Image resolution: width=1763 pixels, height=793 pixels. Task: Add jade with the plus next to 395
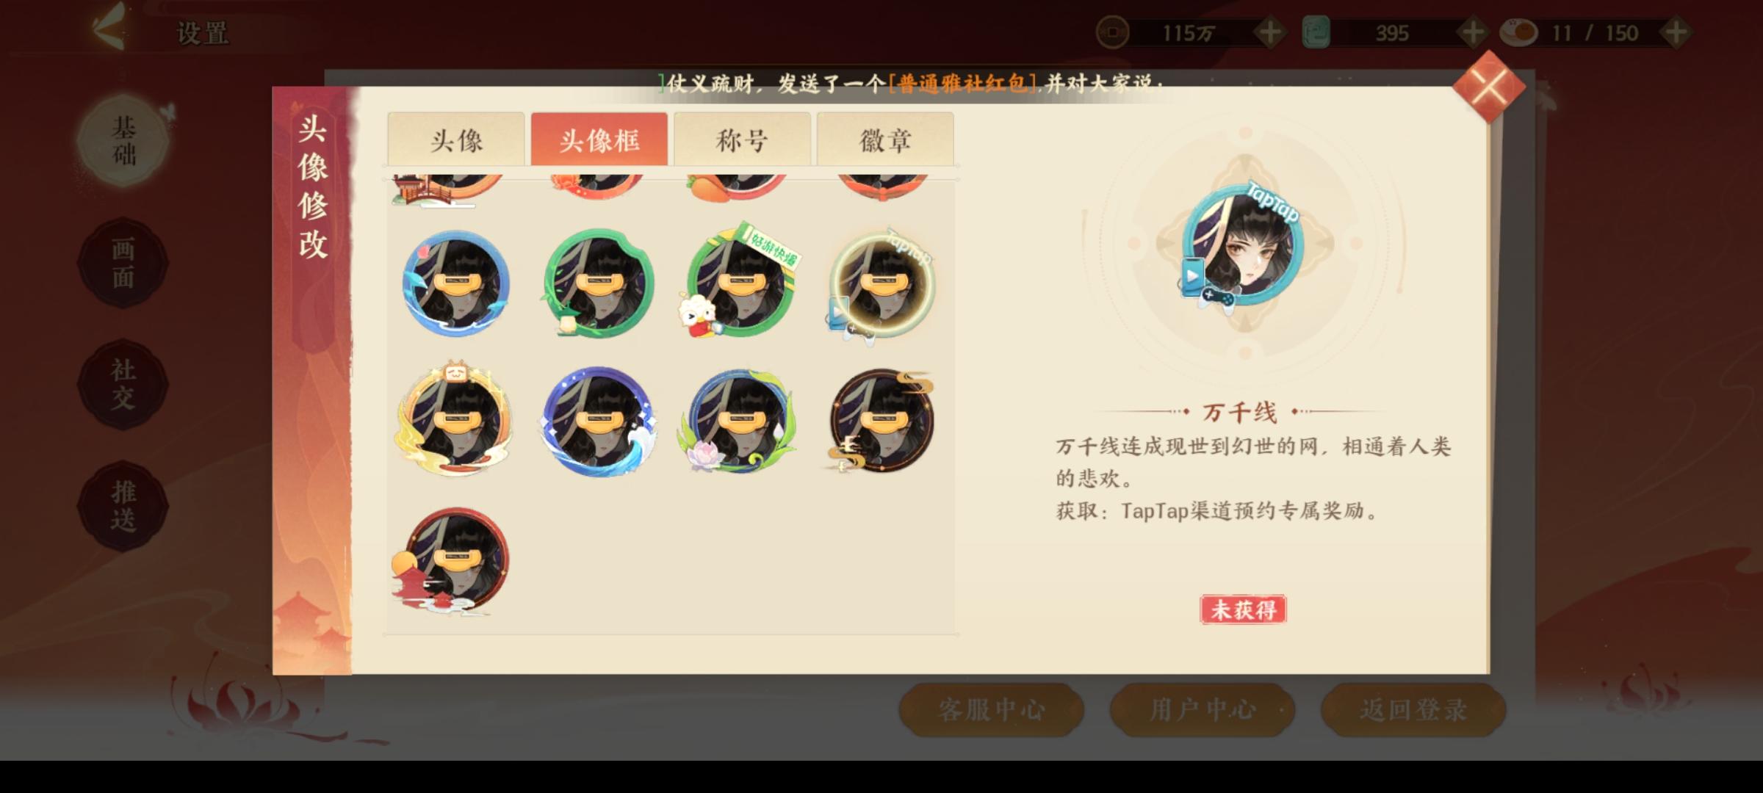[1472, 32]
